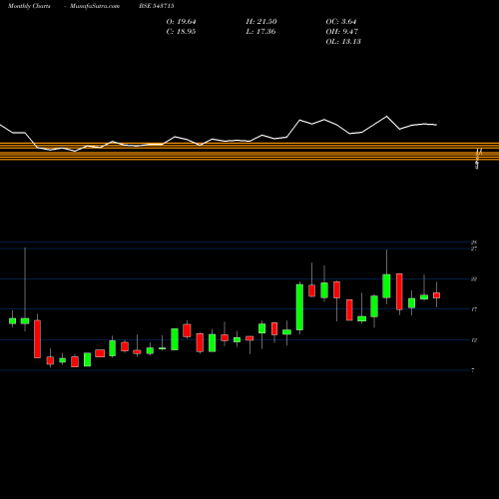Click the price axis label 17
499x499 pixels.
[474, 309]
